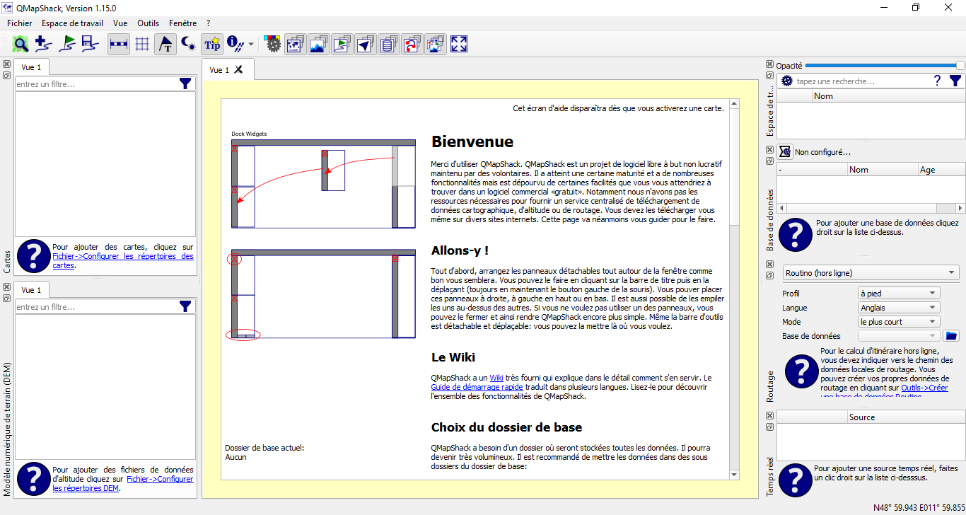
Task: Toggle the routing dock toolbar icon
Action: click(412, 44)
